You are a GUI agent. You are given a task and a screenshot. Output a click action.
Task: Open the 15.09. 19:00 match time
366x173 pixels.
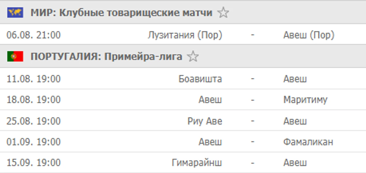(x=34, y=162)
